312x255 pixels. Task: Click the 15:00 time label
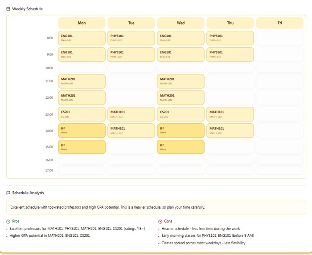tap(49, 147)
